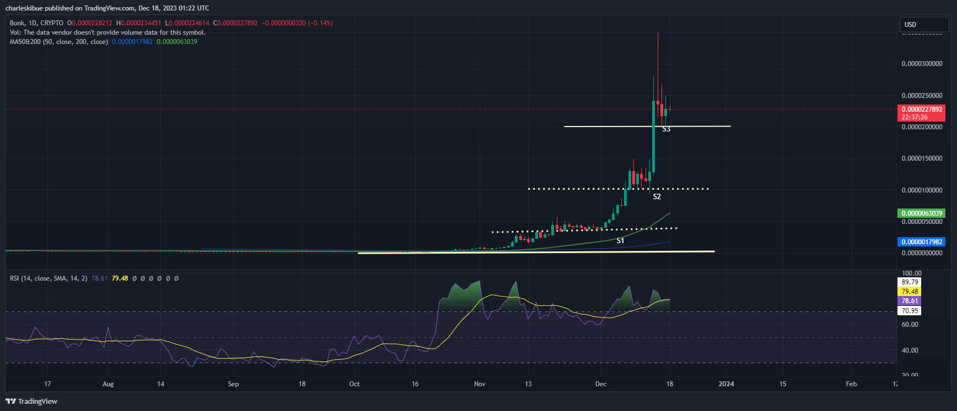The image size is (957, 411).
Task: Click the 0.0000100000 price axis label
Action: tap(922, 190)
